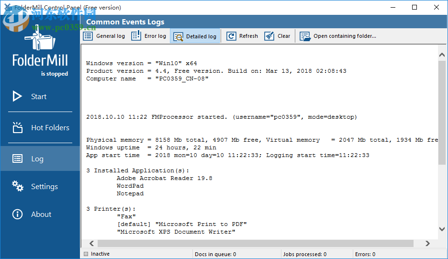Click the 'WordPad' application entry
This screenshot has height=259, width=448.
click(x=130, y=186)
